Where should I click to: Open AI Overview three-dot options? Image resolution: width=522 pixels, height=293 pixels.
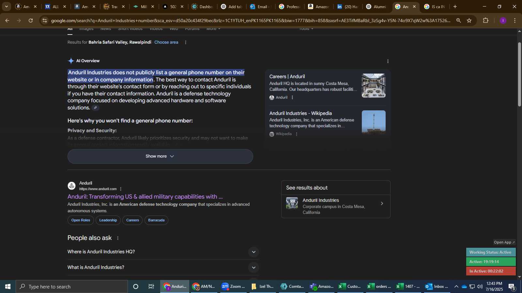[x=388, y=61]
